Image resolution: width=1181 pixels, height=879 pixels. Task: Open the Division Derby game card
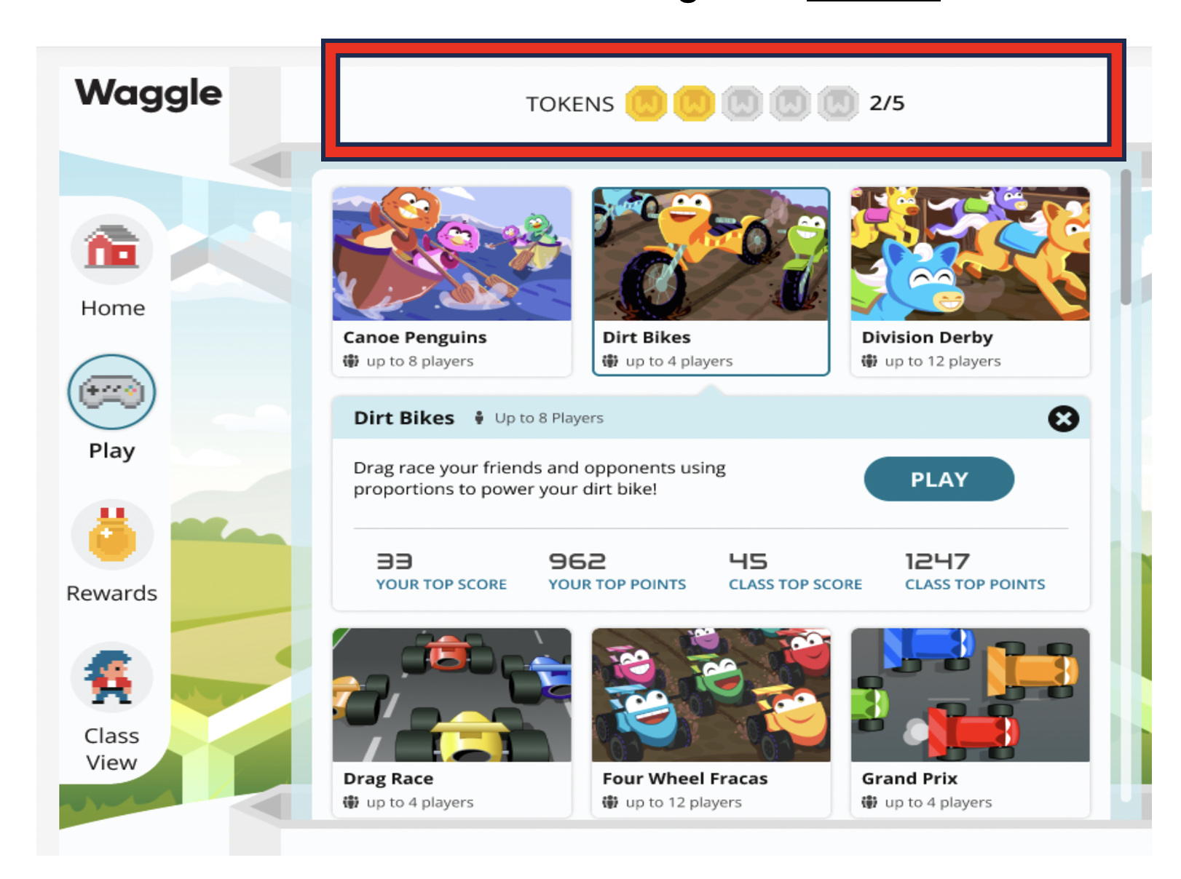coord(970,282)
